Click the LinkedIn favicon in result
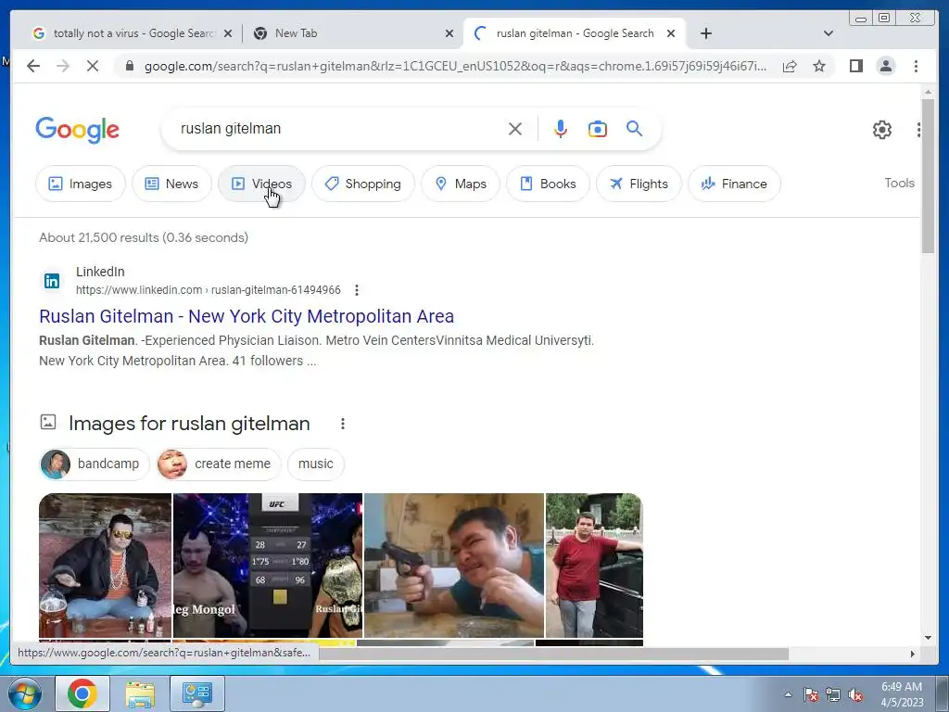The height and width of the screenshot is (712, 949). [52, 281]
